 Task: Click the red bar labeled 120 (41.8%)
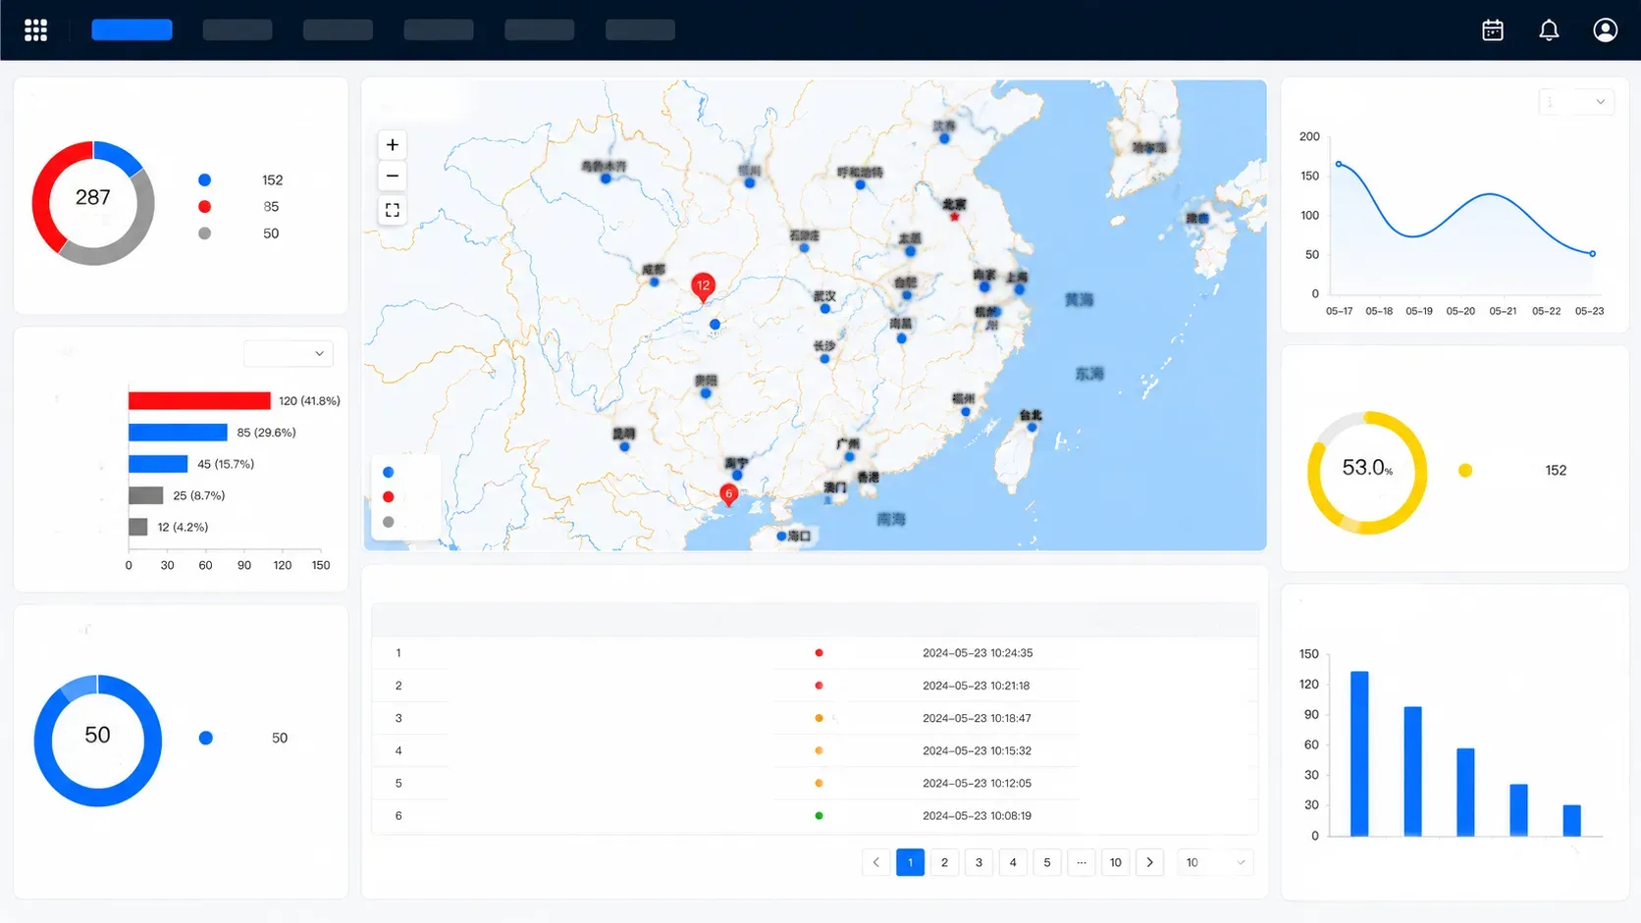pos(199,401)
